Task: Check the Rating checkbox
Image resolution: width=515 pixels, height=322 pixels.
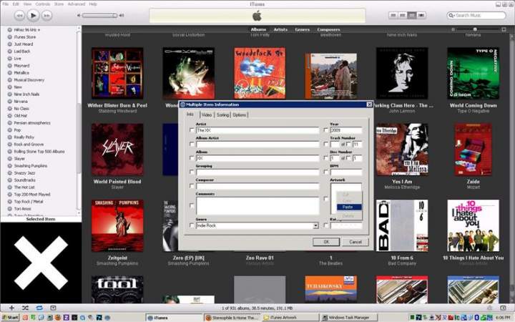Action: pyautogui.click(x=326, y=225)
